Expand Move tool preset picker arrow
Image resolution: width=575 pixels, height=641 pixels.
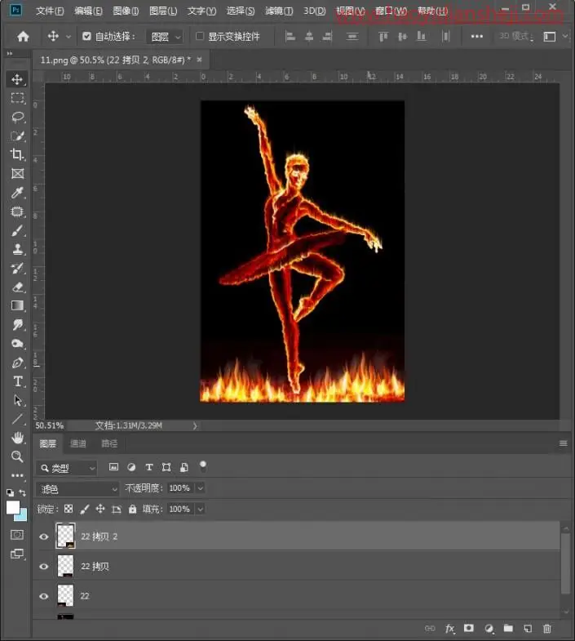(69, 37)
